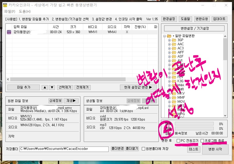Expand the AIFF format node
The width and height of the screenshot is (234, 164).
click(x=169, y=53)
